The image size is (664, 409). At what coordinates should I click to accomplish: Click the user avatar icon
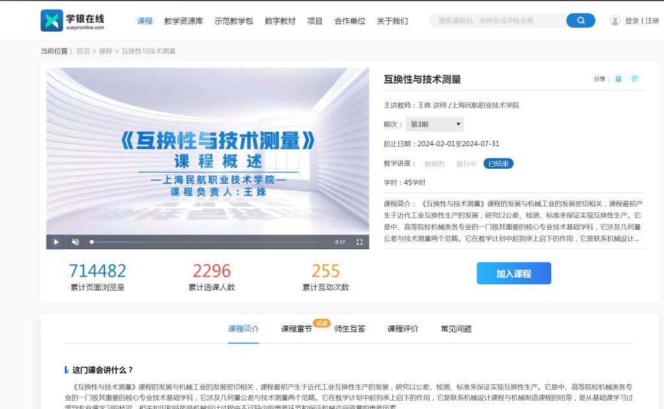615,21
